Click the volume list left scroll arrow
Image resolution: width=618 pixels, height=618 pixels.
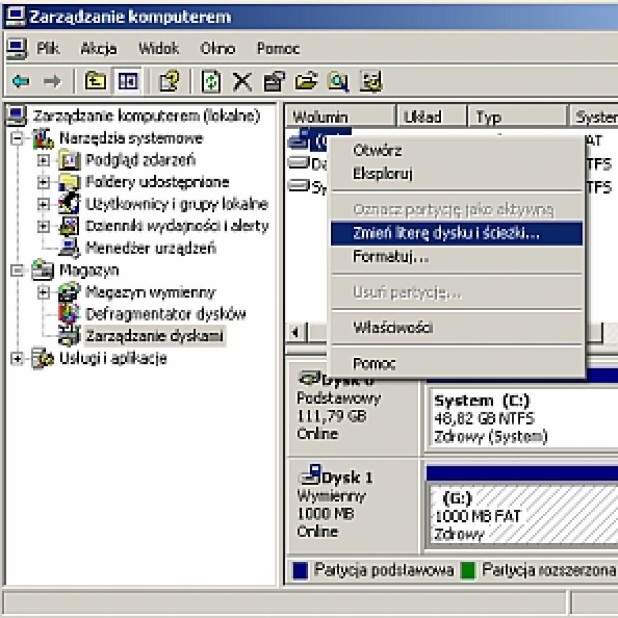pyautogui.click(x=296, y=333)
